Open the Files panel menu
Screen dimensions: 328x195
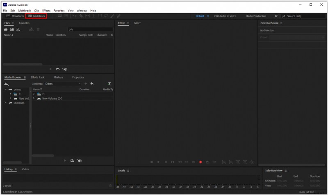(13, 23)
